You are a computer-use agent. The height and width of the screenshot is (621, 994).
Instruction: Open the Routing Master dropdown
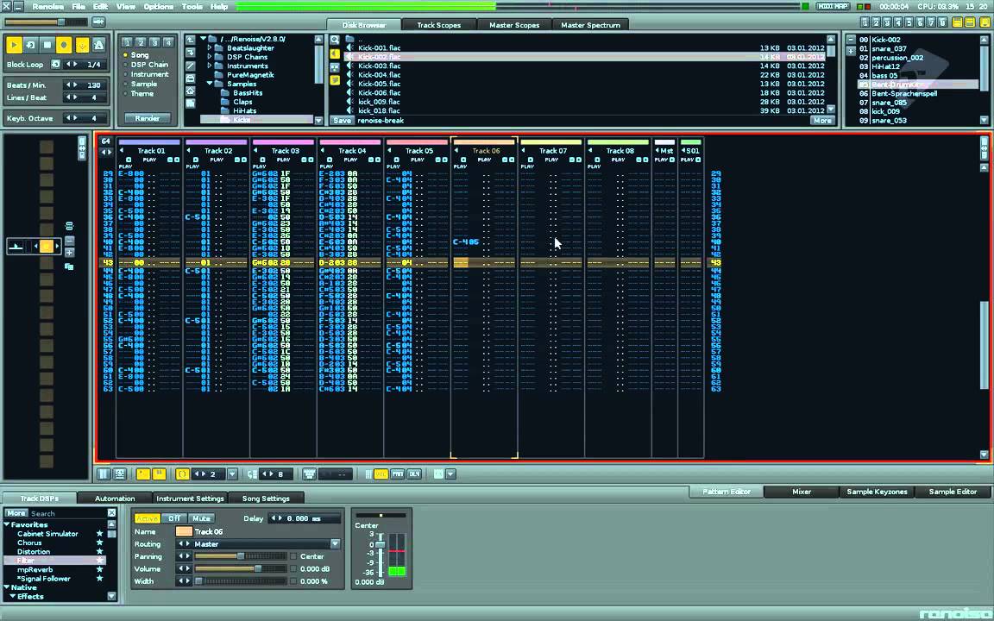pos(335,543)
